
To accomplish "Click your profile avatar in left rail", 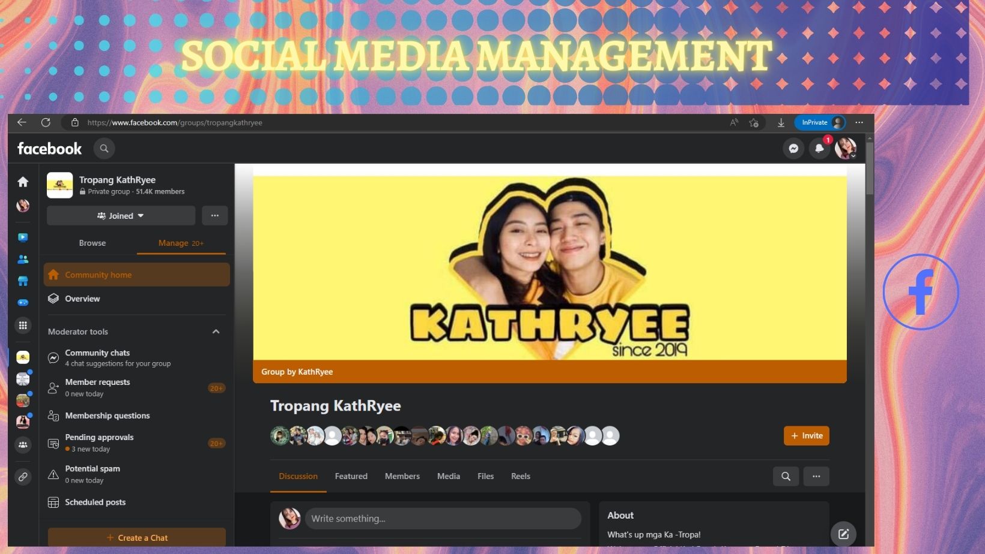I will click(23, 206).
